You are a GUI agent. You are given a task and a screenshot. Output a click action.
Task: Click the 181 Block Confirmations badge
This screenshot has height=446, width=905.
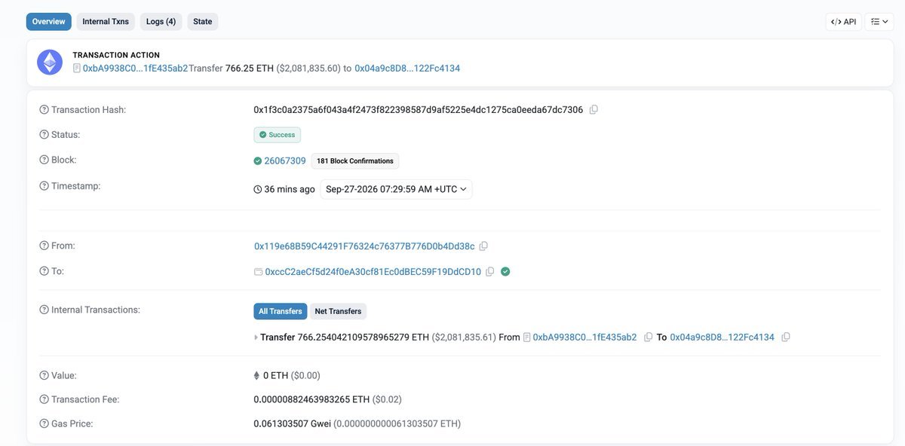click(354, 160)
